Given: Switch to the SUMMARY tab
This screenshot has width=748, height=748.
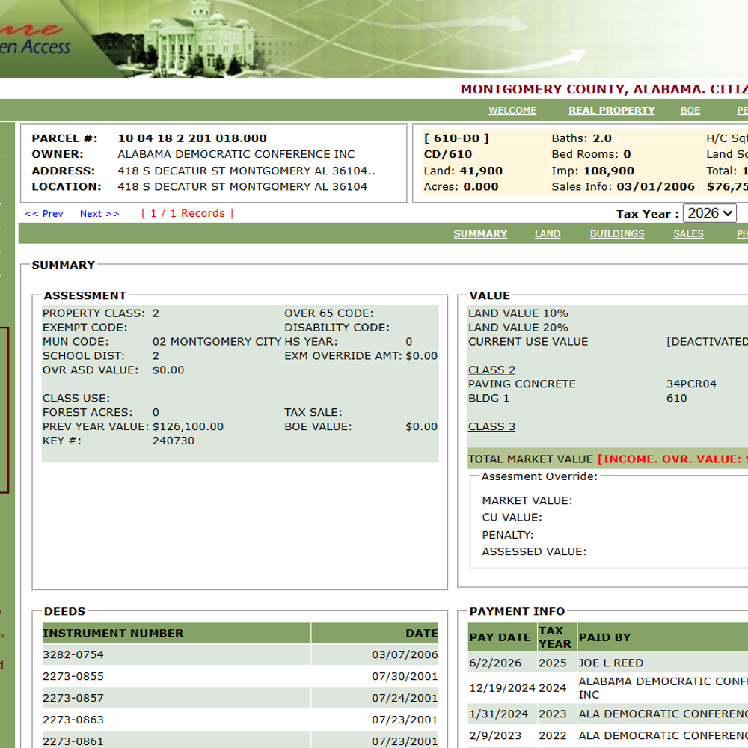Looking at the screenshot, I should (480, 233).
